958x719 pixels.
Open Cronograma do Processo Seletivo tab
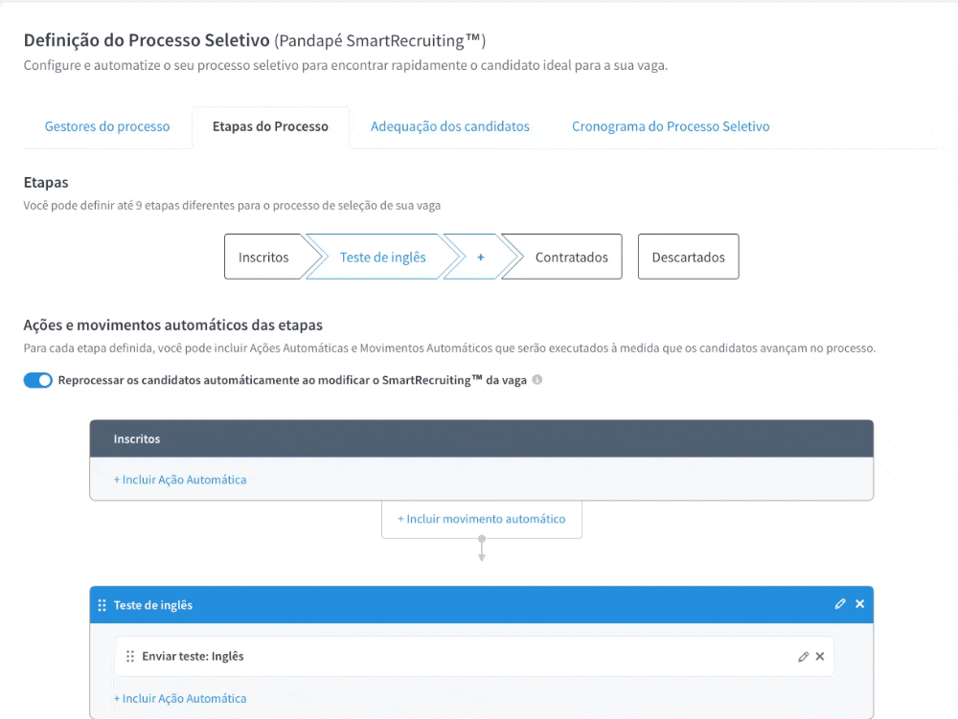[x=671, y=126]
